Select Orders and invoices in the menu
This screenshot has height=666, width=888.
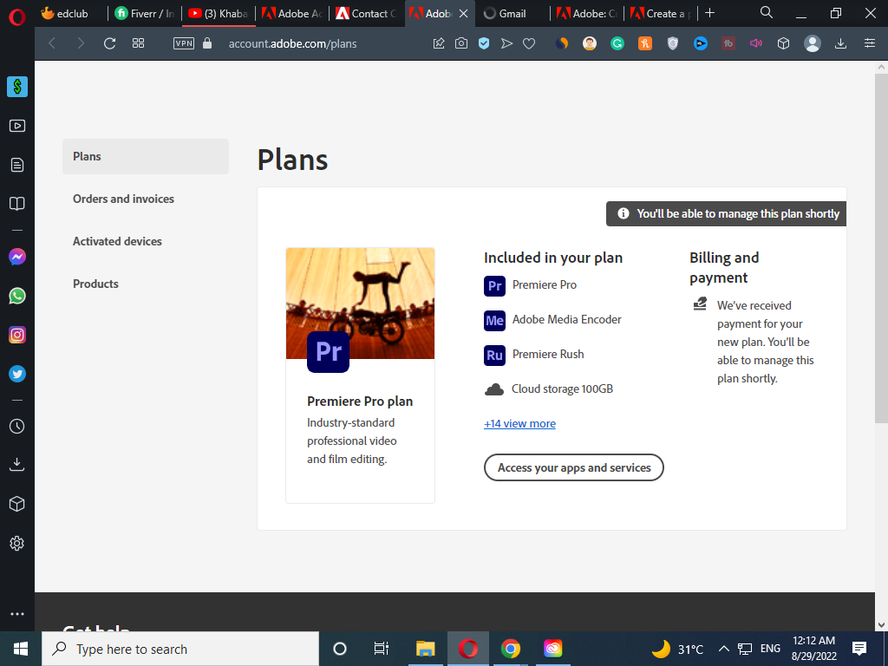click(123, 199)
